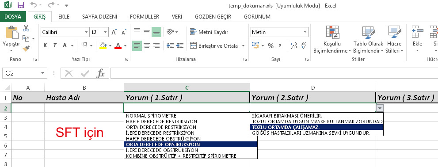Viewport: 438px width, 167px height.
Task: Switch to the EKLE tab
Action: pos(64,16)
